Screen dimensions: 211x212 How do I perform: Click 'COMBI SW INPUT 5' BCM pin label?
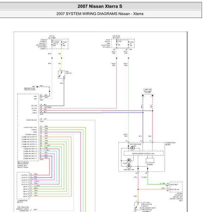pyautogui.click(x=30, y=149)
